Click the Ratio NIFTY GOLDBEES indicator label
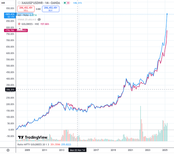The width and height of the screenshot is (174, 154). [33, 144]
